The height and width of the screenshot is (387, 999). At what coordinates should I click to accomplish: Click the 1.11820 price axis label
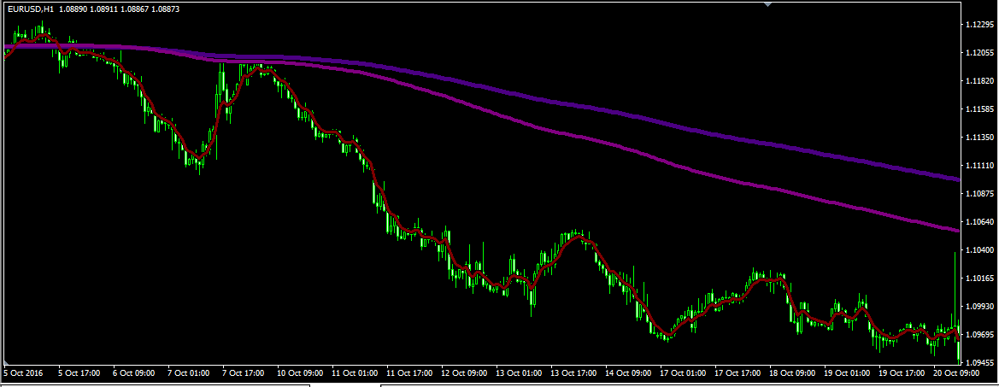(x=979, y=81)
